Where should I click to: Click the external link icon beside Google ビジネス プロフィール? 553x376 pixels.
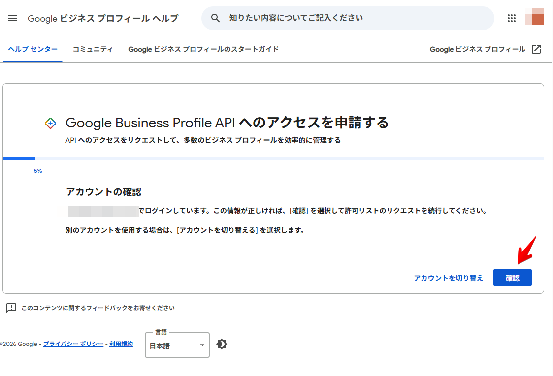click(536, 49)
